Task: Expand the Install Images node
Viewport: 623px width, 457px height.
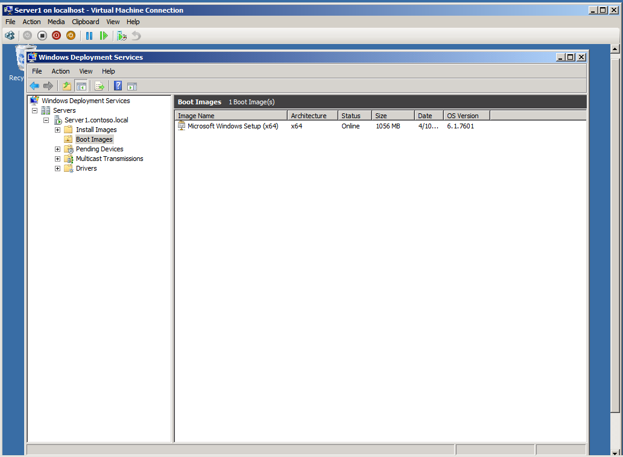Action: [x=58, y=130]
